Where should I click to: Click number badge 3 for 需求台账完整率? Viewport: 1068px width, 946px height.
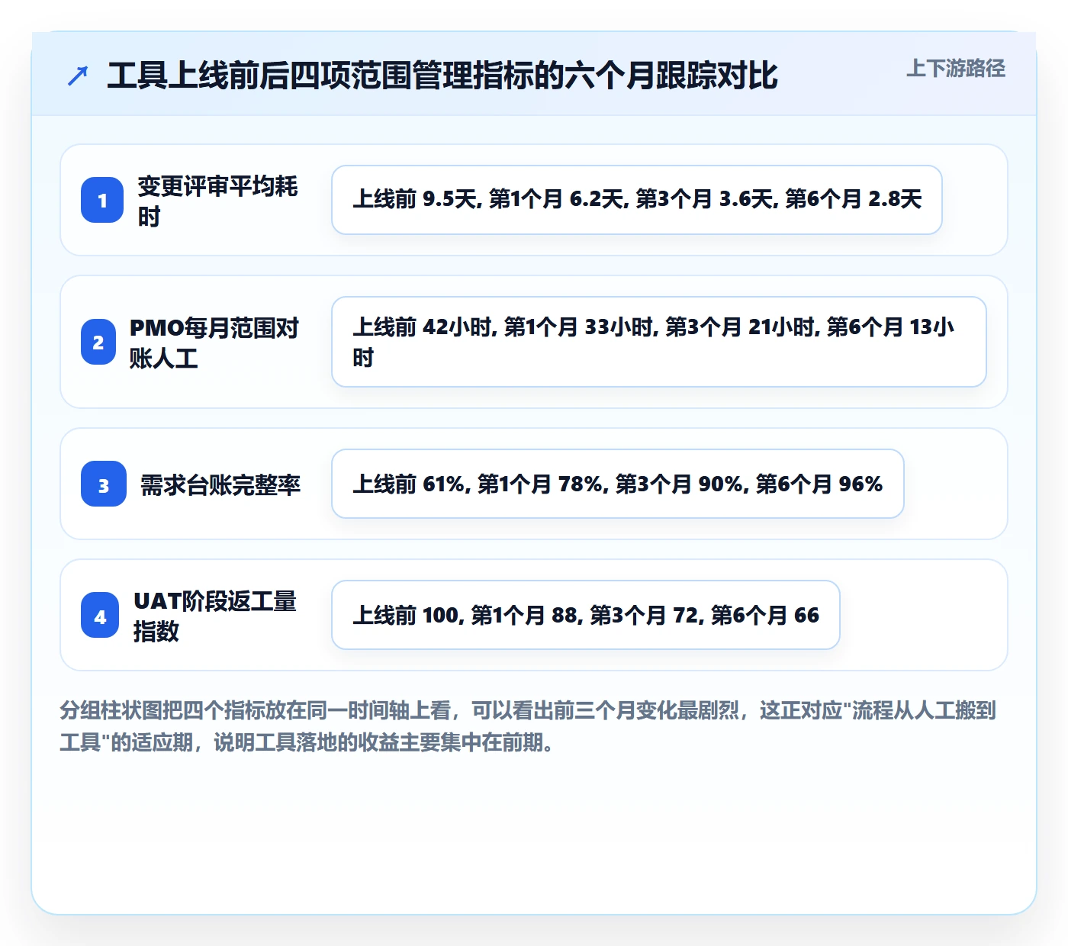point(104,484)
